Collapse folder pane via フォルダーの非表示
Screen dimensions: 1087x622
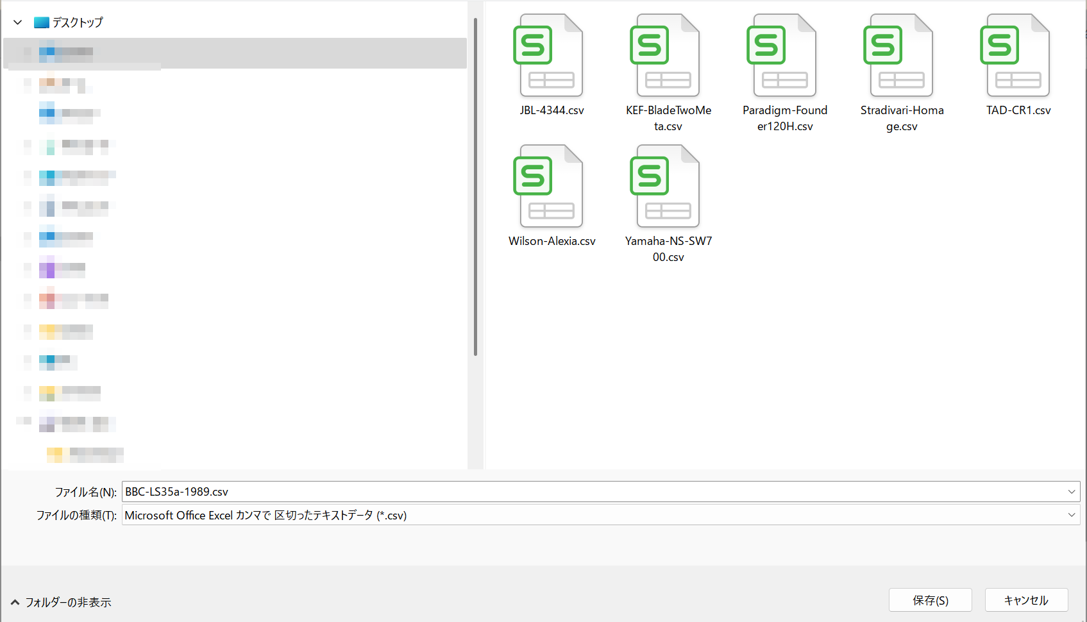(x=61, y=602)
